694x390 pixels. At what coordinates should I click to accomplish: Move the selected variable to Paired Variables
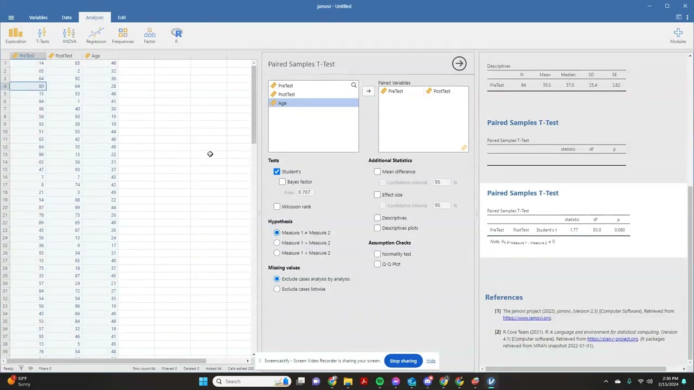click(x=368, y=91)
